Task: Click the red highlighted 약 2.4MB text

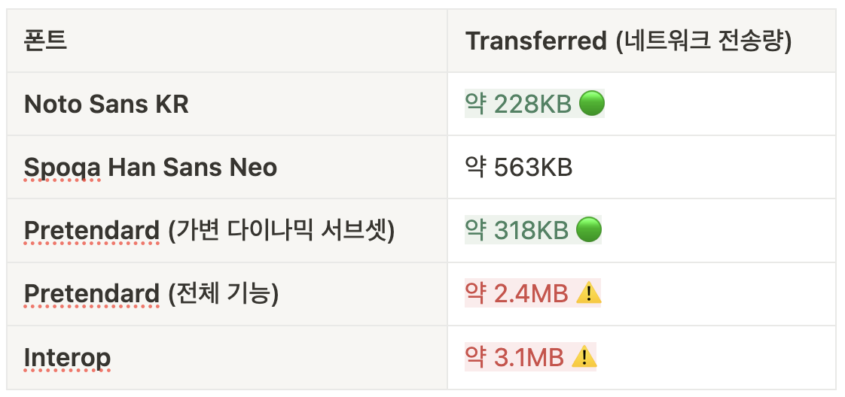Action: [517, 294]
